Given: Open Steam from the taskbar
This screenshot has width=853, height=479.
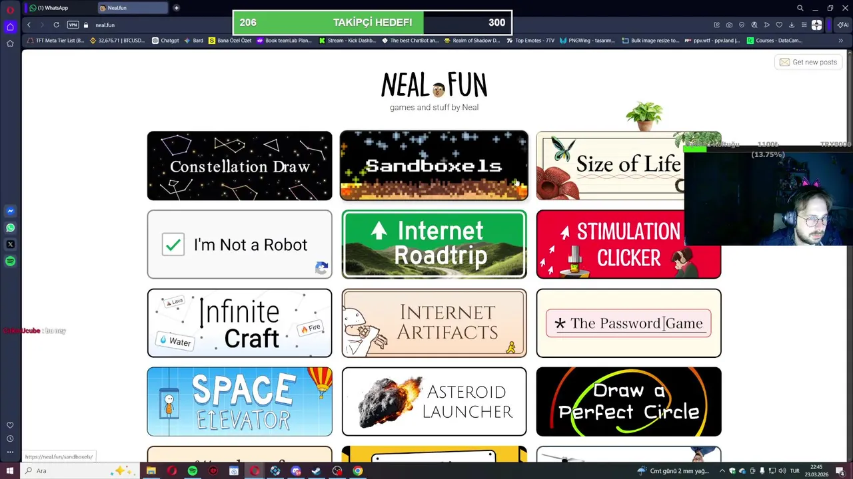Looking at the screenshot, I should click(317, 470).
